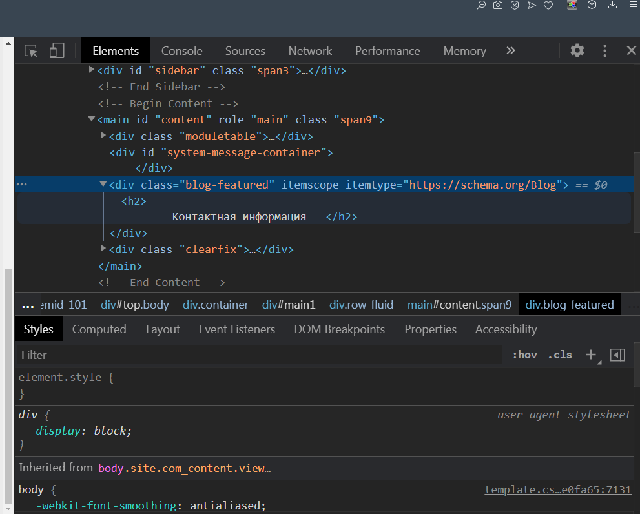Image resolution: width=640 pixels, height=514 pixels.
Task: Toggle the computed styles sidebar icon
Action: coord(617,355)
